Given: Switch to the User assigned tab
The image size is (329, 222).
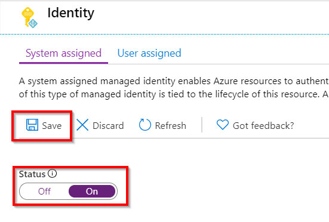Looking at the screenshot, I should tap(149, 53).
